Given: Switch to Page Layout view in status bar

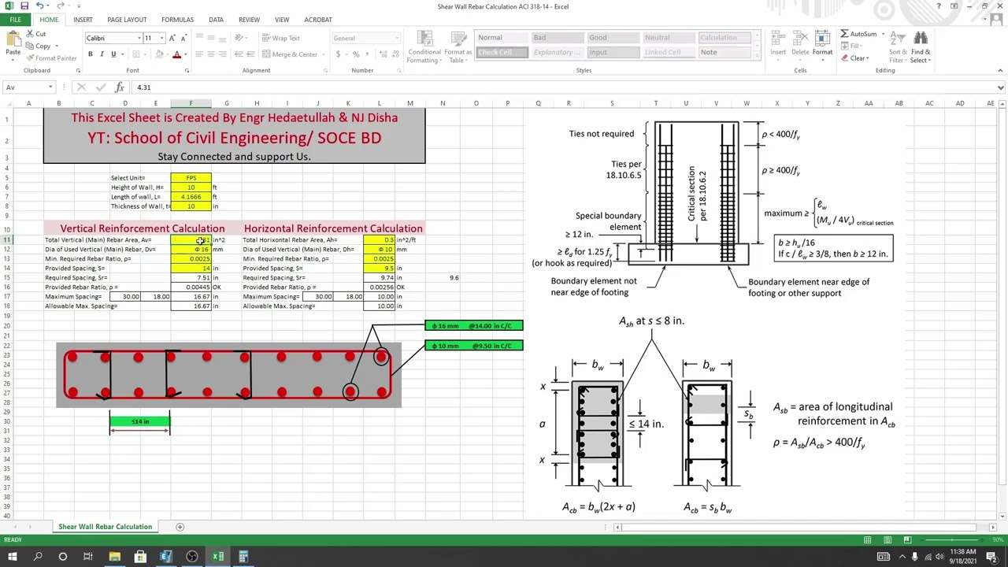Looking at the screenshot, I should pos(888,539).
